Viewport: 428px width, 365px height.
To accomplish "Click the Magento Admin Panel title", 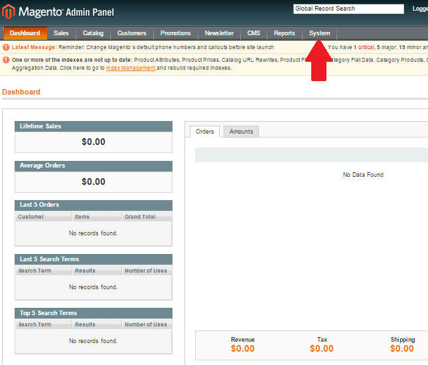I will pos(66,12).
